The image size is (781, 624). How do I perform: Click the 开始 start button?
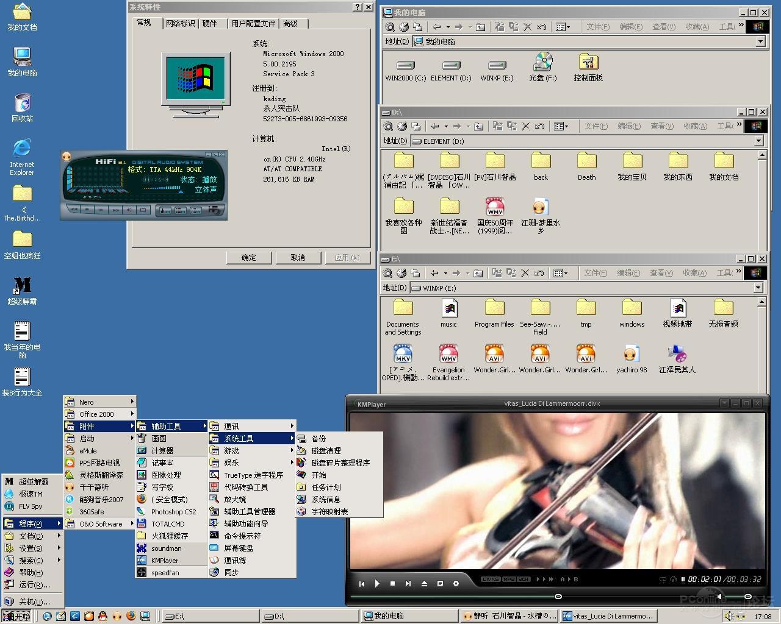(17, 616)
